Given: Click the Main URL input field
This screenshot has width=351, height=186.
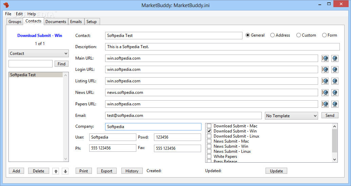Looking at the screenshot, I should [x=212, y=58].
